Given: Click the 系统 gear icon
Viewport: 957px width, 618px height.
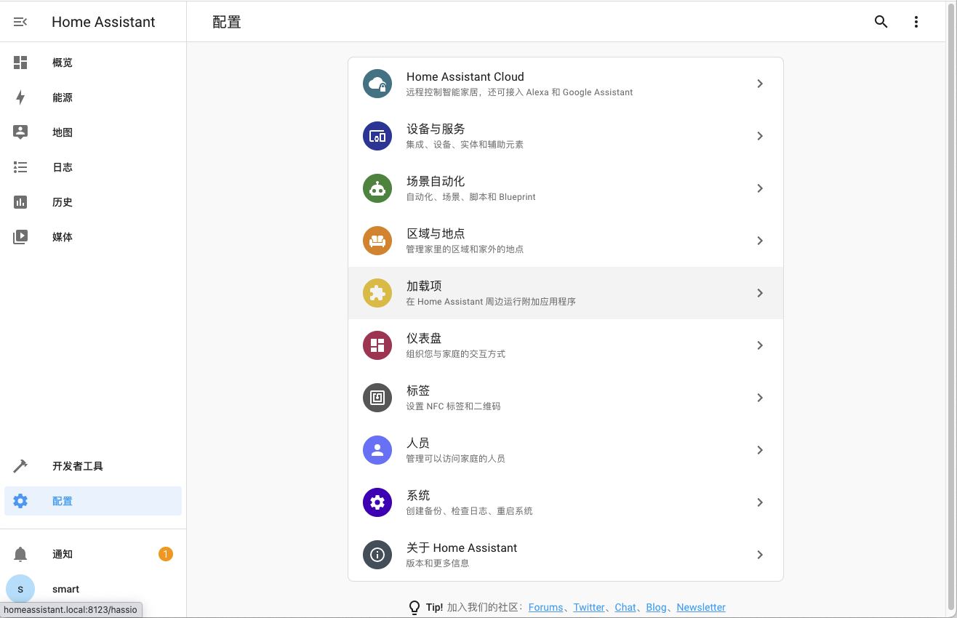Looking at the screenshot, I should (x=377, y=502).
